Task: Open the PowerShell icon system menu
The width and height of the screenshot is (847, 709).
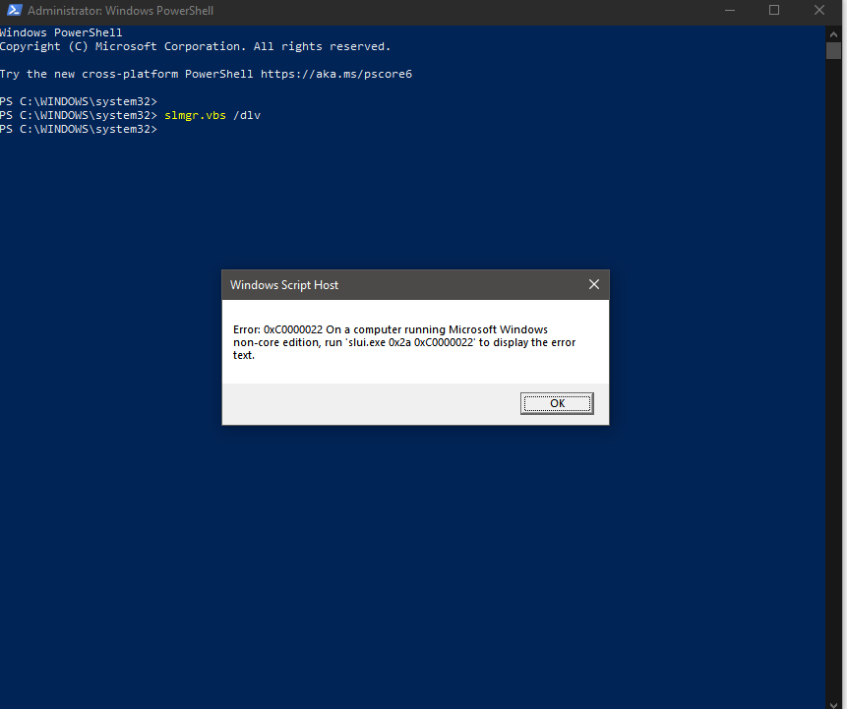Action: point(14,10)
